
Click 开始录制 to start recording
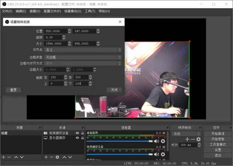click(x=218, y=139)
